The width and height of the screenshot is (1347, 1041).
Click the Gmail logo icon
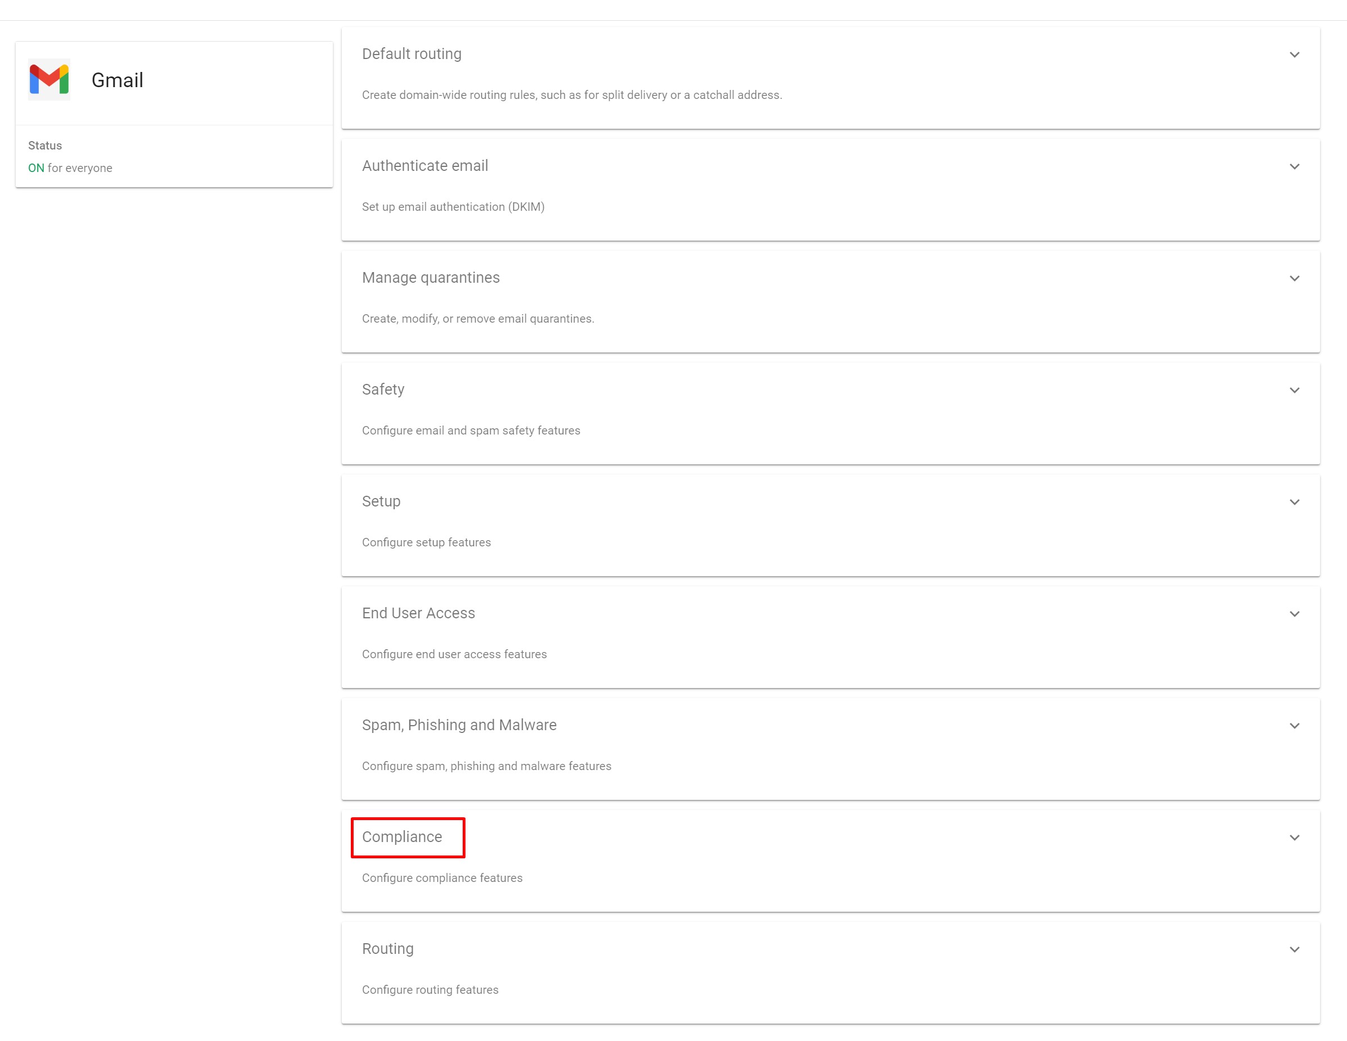(x=49, y=80)
